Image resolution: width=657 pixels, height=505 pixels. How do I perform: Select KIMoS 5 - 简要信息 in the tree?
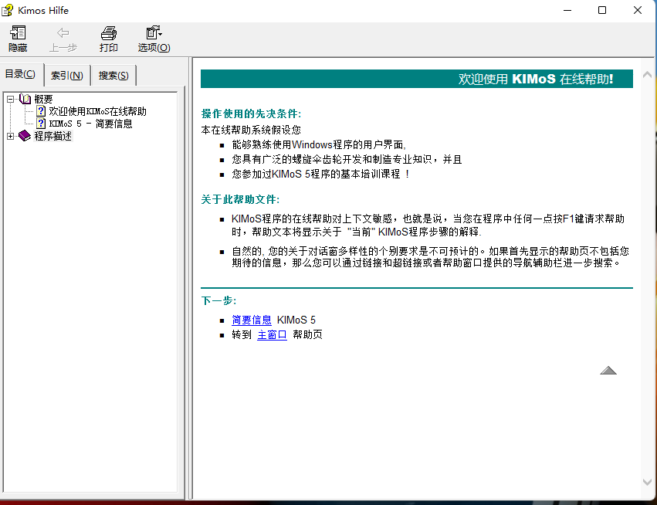click(90, 124)
